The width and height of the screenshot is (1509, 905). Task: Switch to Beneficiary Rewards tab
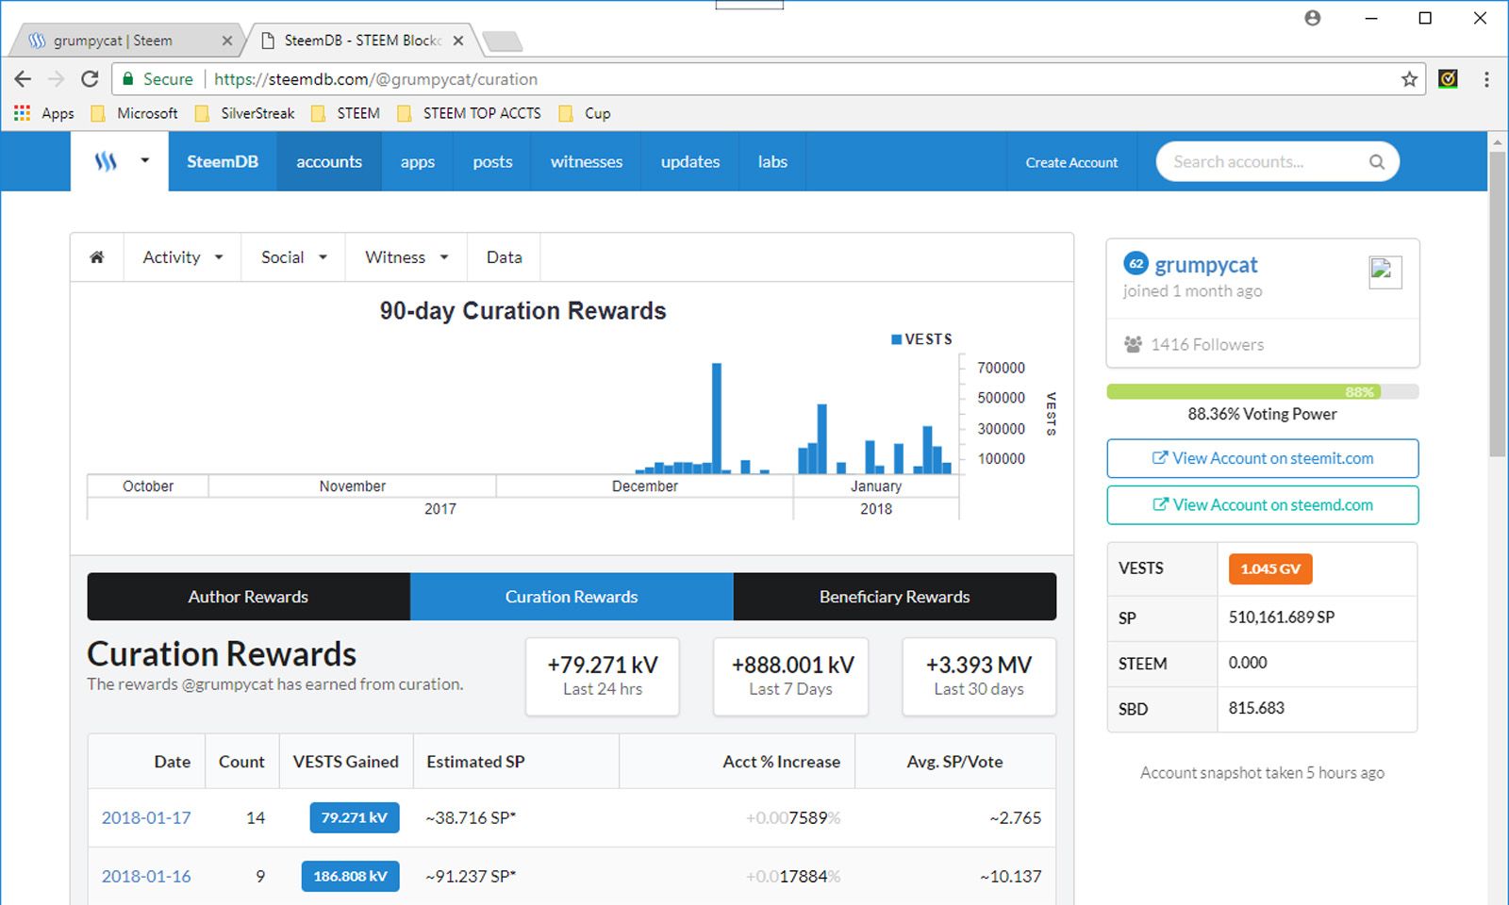point(894,597)
